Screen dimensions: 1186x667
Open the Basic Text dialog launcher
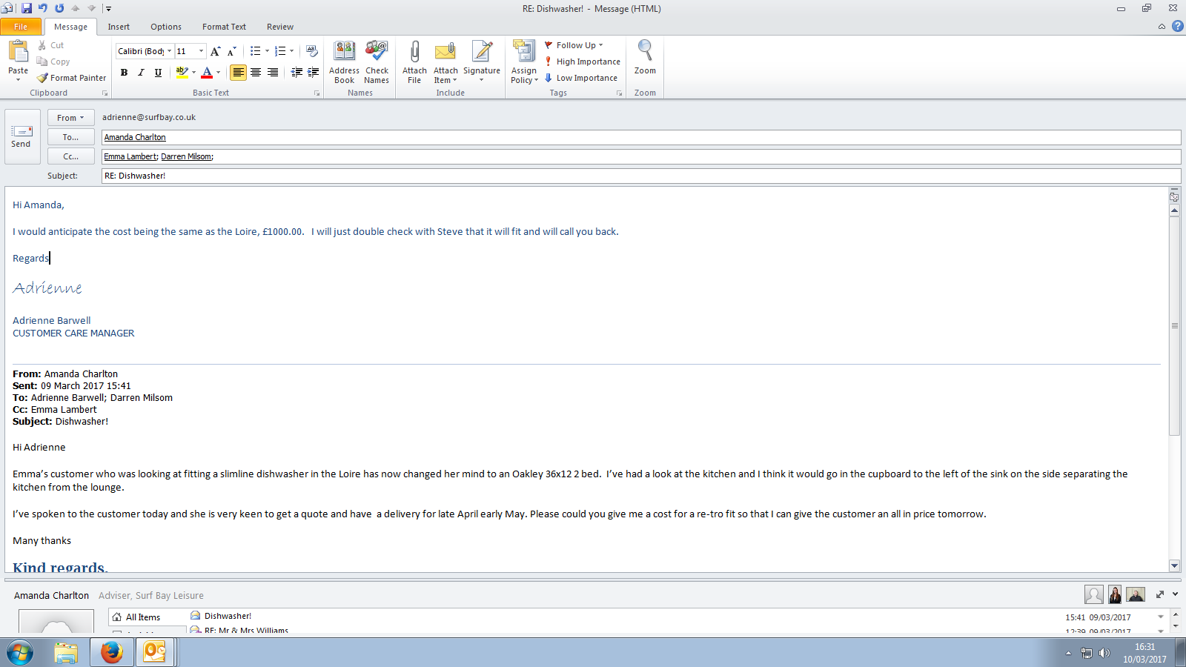pos(317,93)
